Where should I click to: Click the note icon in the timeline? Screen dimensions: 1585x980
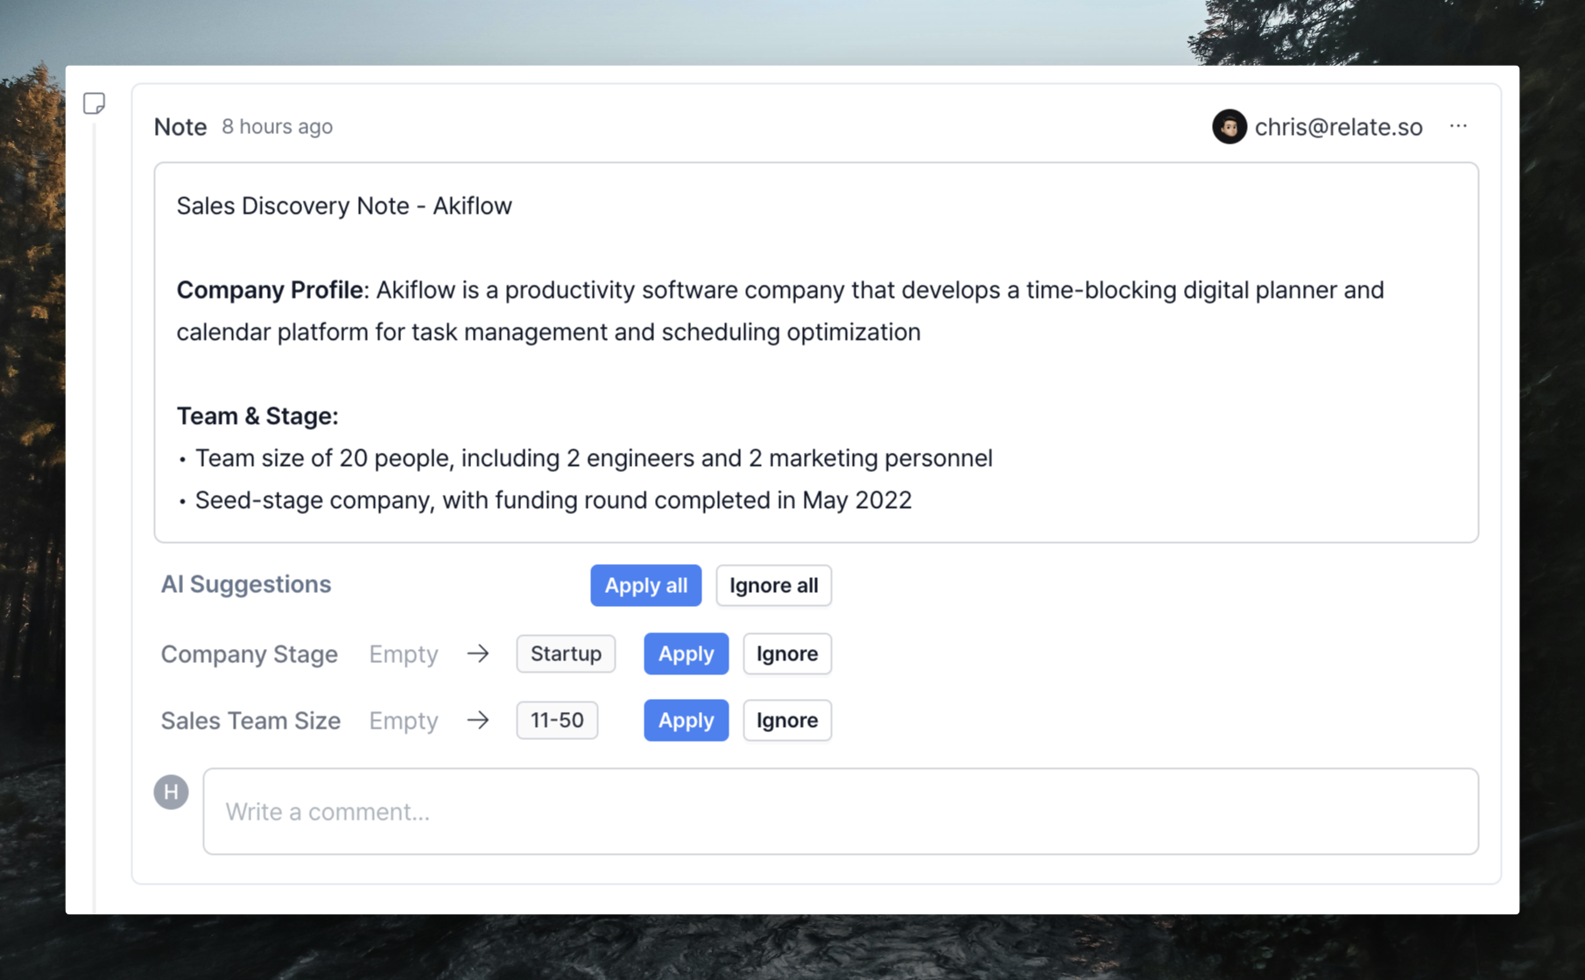tap(94, 103)
